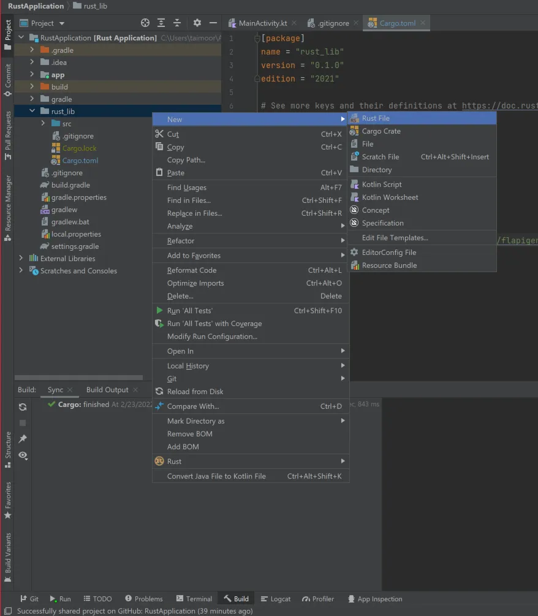
Task: Open Project panel settings gear
Action: pyautogui.click(x=197, y=23)
